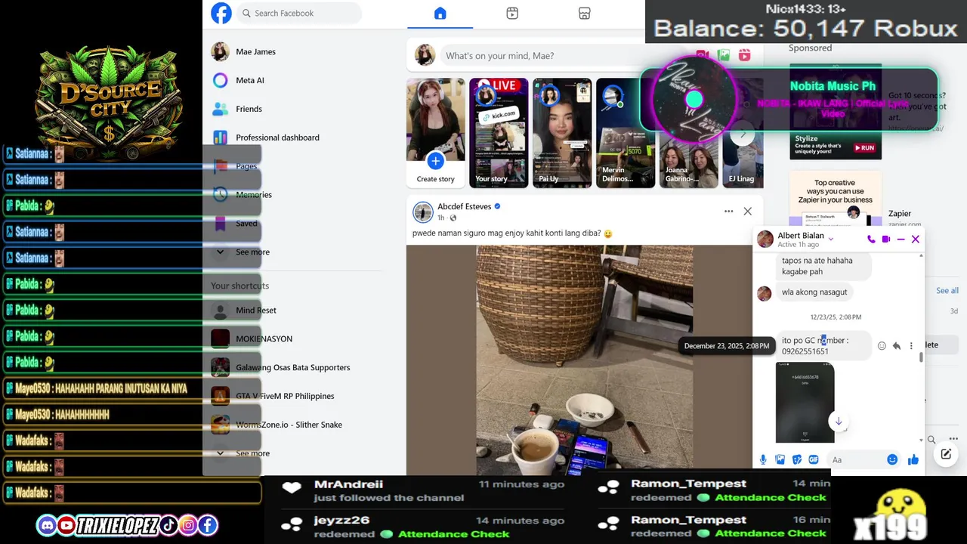Viewport: 967px width, 544px height.
Task: Reply to the GC number message
Action: pyautogui.click(x=896, y=345)
